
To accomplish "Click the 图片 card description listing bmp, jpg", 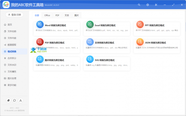I will pyautogui.click(x=57, y=65).
